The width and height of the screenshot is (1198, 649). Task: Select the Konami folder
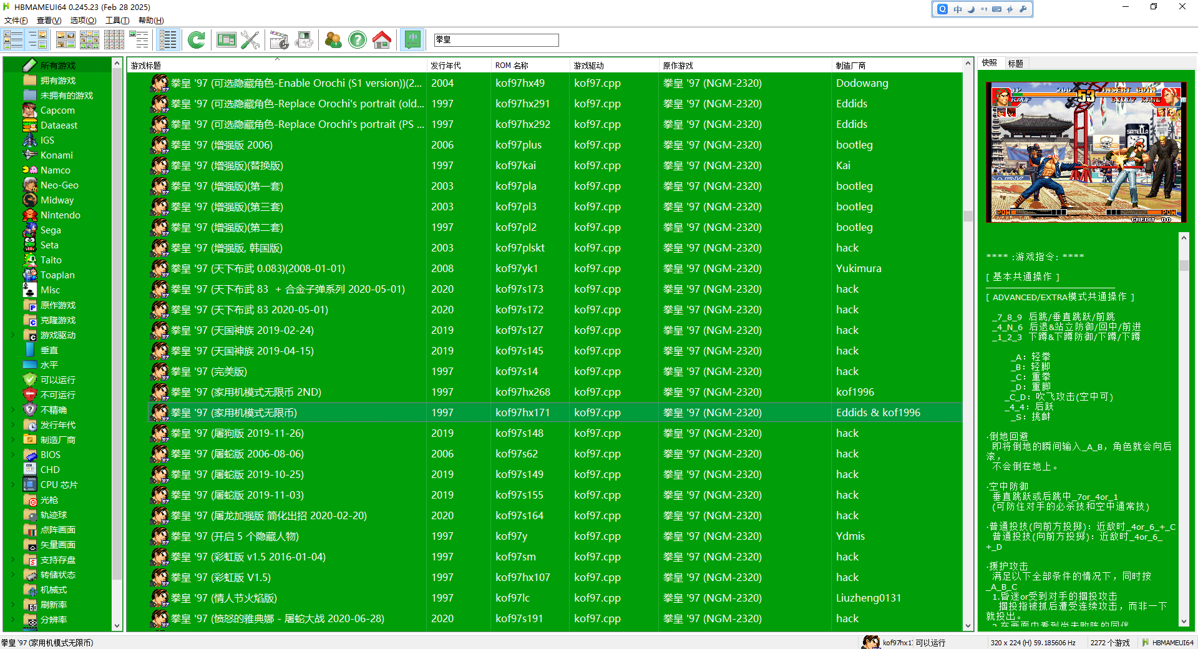56,155
